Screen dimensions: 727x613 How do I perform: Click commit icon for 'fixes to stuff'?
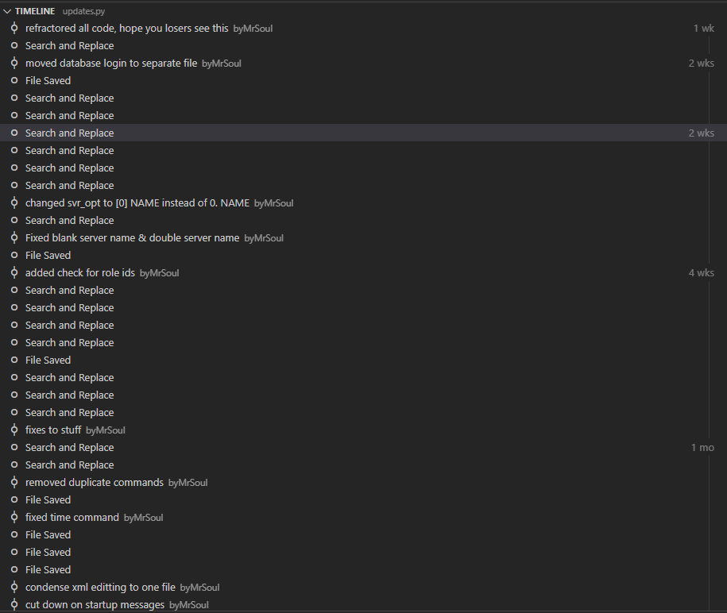[14, 430]
